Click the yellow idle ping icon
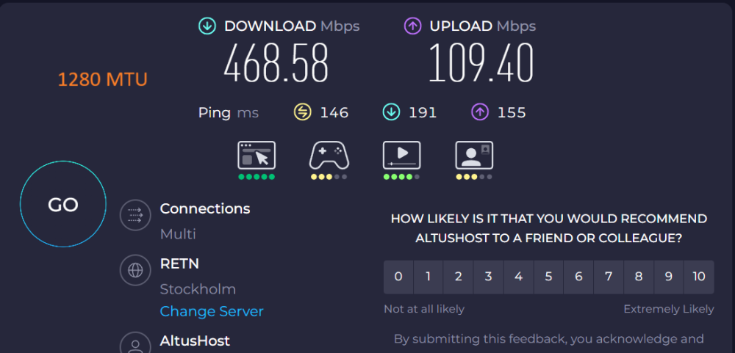Screen dimensions: 735x353 [x=302, y=112]
